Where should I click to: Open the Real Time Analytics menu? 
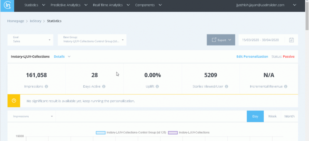(x=111, y=5)
